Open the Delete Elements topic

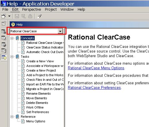click(x=37, y=103)
